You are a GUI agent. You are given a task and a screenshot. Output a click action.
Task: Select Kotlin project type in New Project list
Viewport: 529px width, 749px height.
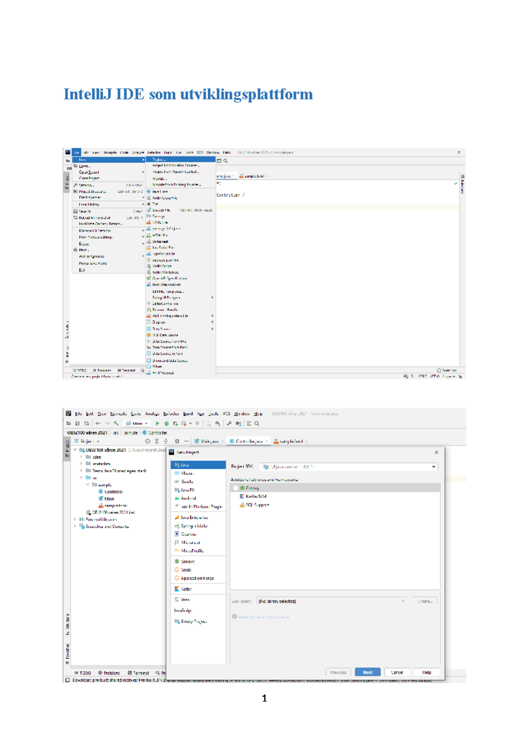point(186,589)
